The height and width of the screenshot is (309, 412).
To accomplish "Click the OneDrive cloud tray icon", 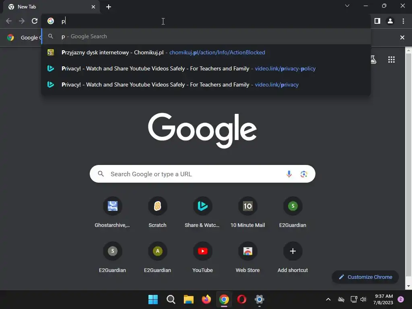I will pos(341,299).
